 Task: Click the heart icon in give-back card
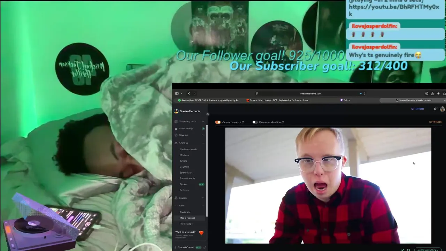201,233
